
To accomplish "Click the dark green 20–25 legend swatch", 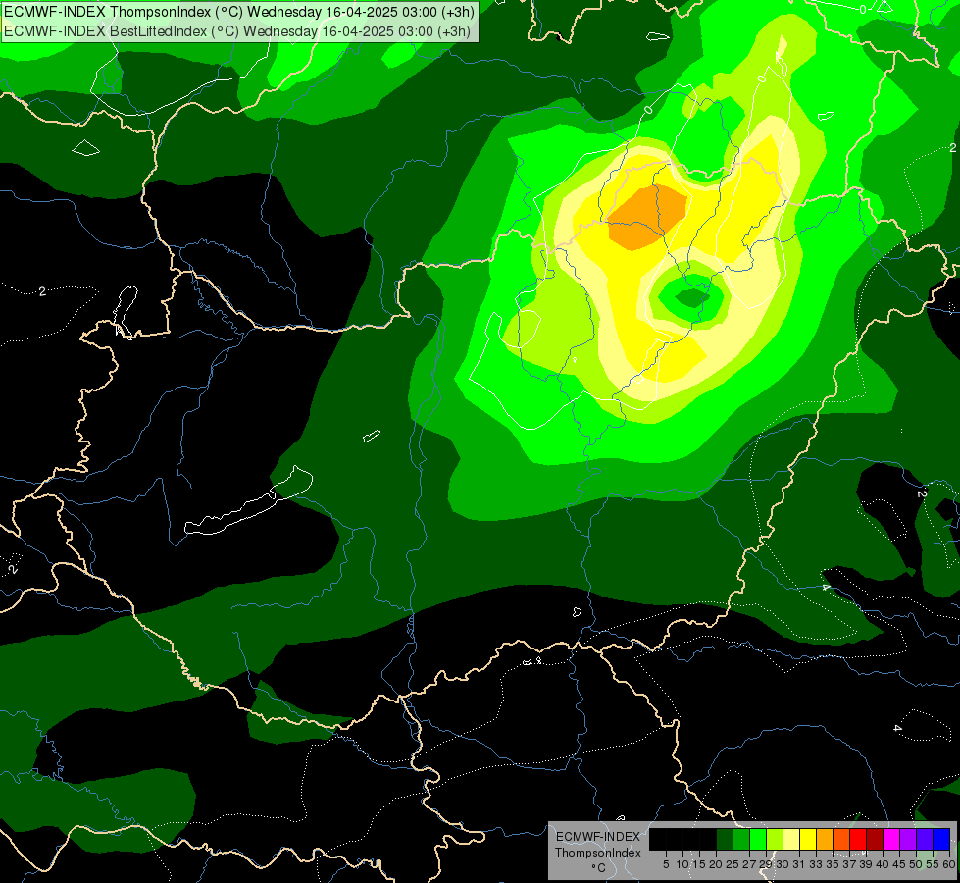I will 725,839.
